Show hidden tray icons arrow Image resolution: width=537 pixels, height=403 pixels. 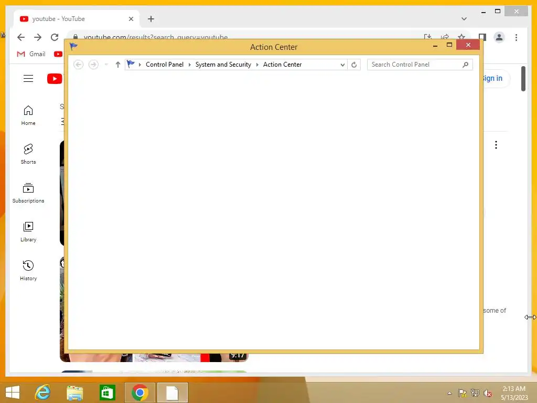[x=449, y=393]
